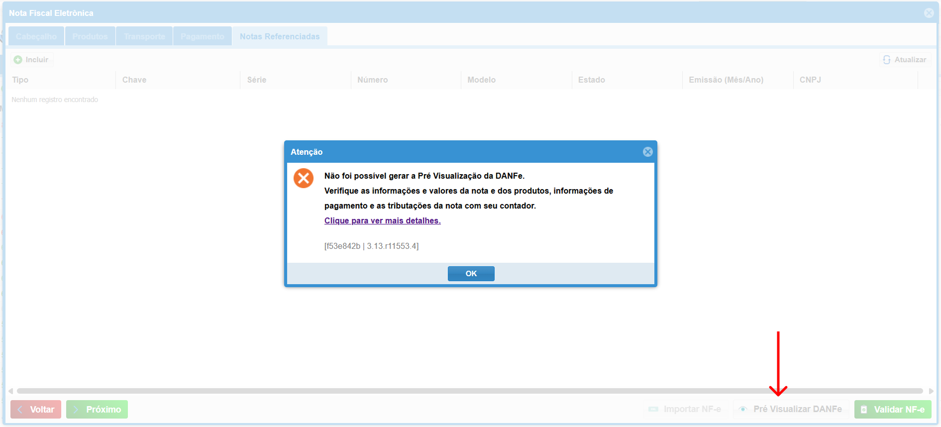Click the Chave column header
This screenshot has width=941, height=427.
(134, 80)
